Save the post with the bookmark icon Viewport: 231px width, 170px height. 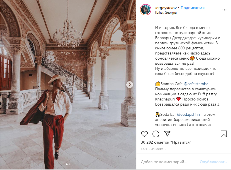224,134
